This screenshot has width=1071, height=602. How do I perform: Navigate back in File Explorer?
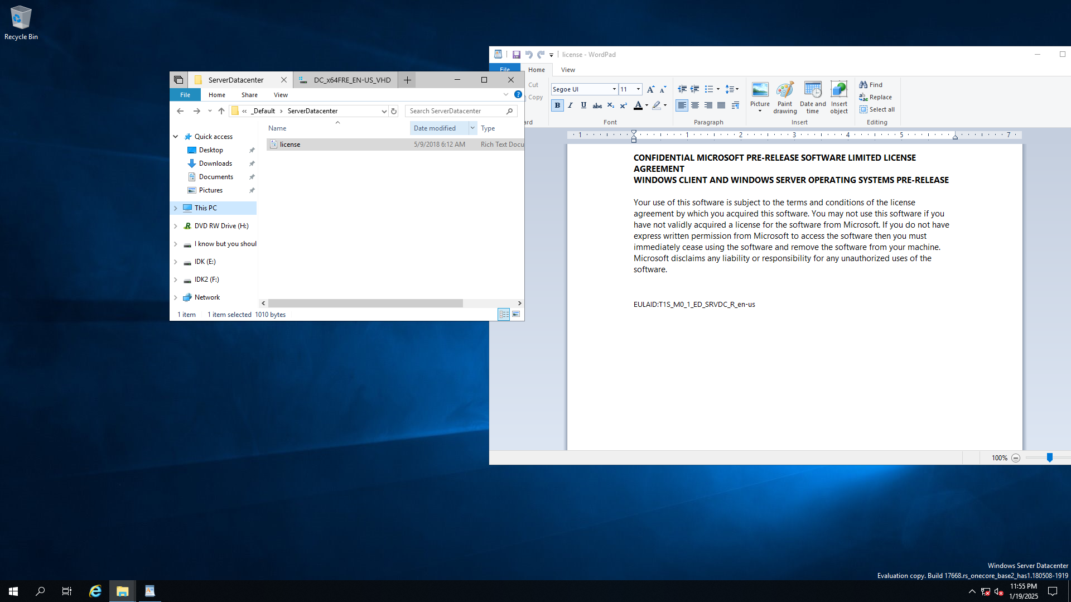pyautogui.click(x=180, y=111)
